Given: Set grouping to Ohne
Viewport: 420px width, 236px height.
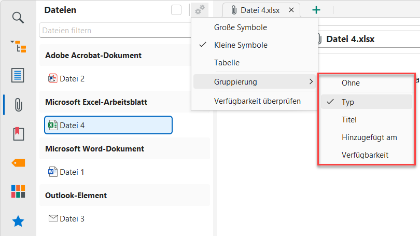Looking at the screenshot, I should click(x=351, y=83).
